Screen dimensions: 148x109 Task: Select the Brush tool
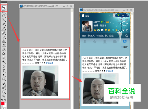[x=4, y=37]
